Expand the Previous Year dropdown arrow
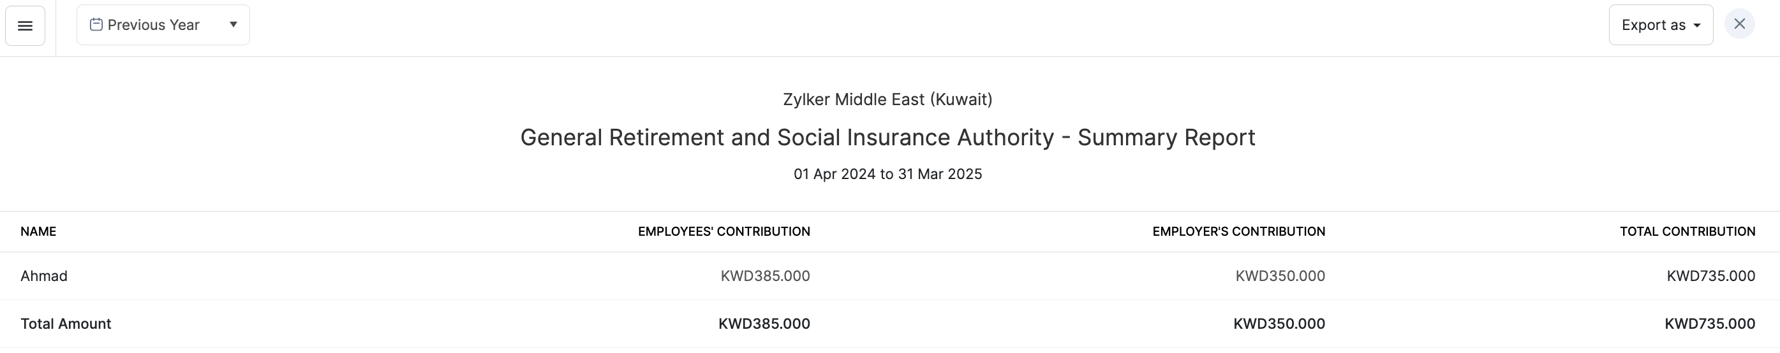The height and width of the screenshot is (353, 1780). tap(234, 24)
